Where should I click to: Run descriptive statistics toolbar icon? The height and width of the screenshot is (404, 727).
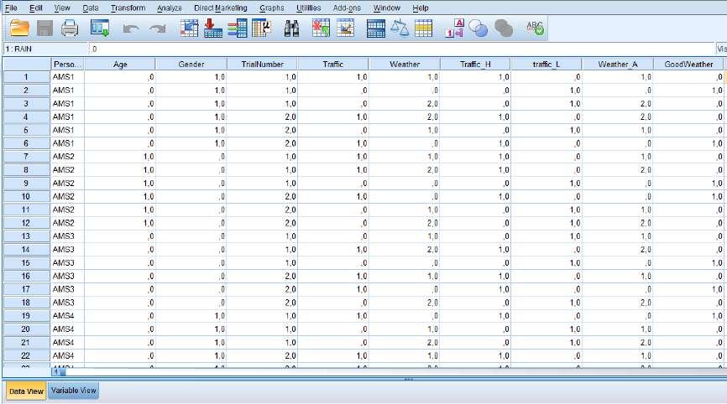261,28
